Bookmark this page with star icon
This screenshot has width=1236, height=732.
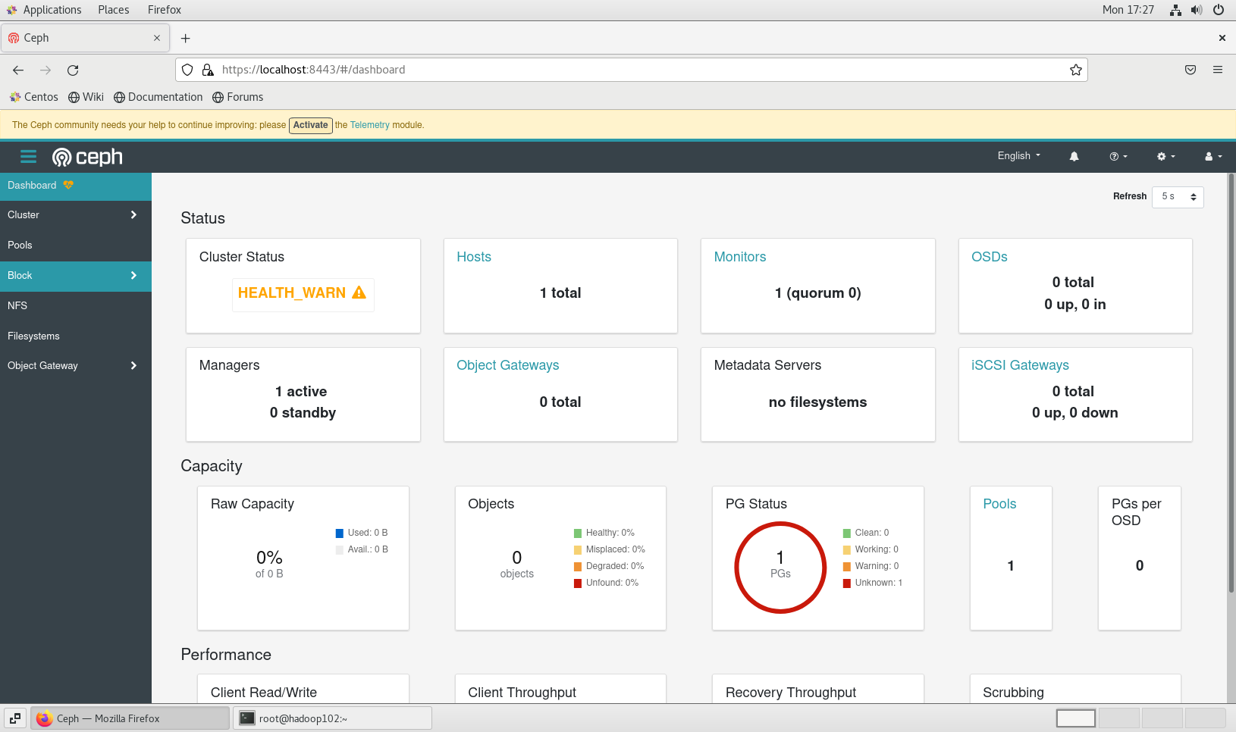(x=1075, y=70)
